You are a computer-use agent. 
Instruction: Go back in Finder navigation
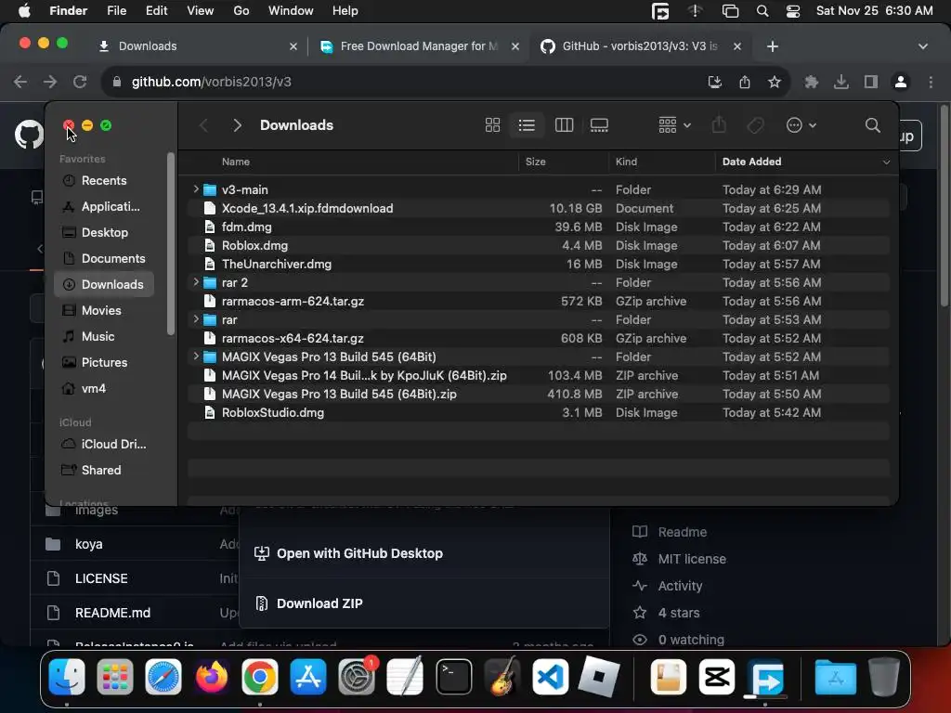point(203,125)
